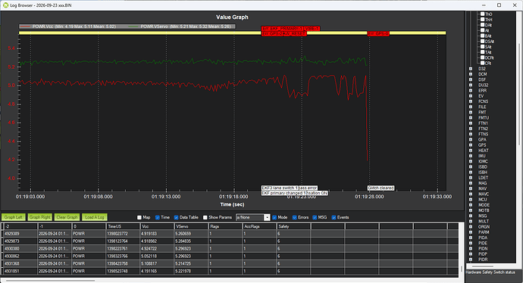Click the VServo column header

(x=192, y=226)
